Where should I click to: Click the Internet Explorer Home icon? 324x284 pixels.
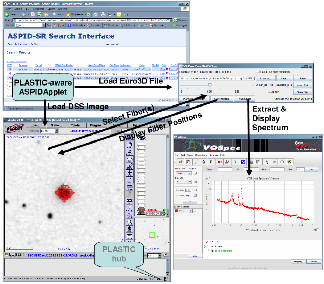(x=46, y=14)
